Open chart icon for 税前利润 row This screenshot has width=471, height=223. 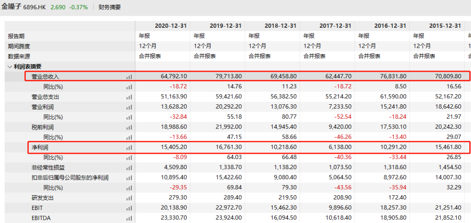coord(129,127)
